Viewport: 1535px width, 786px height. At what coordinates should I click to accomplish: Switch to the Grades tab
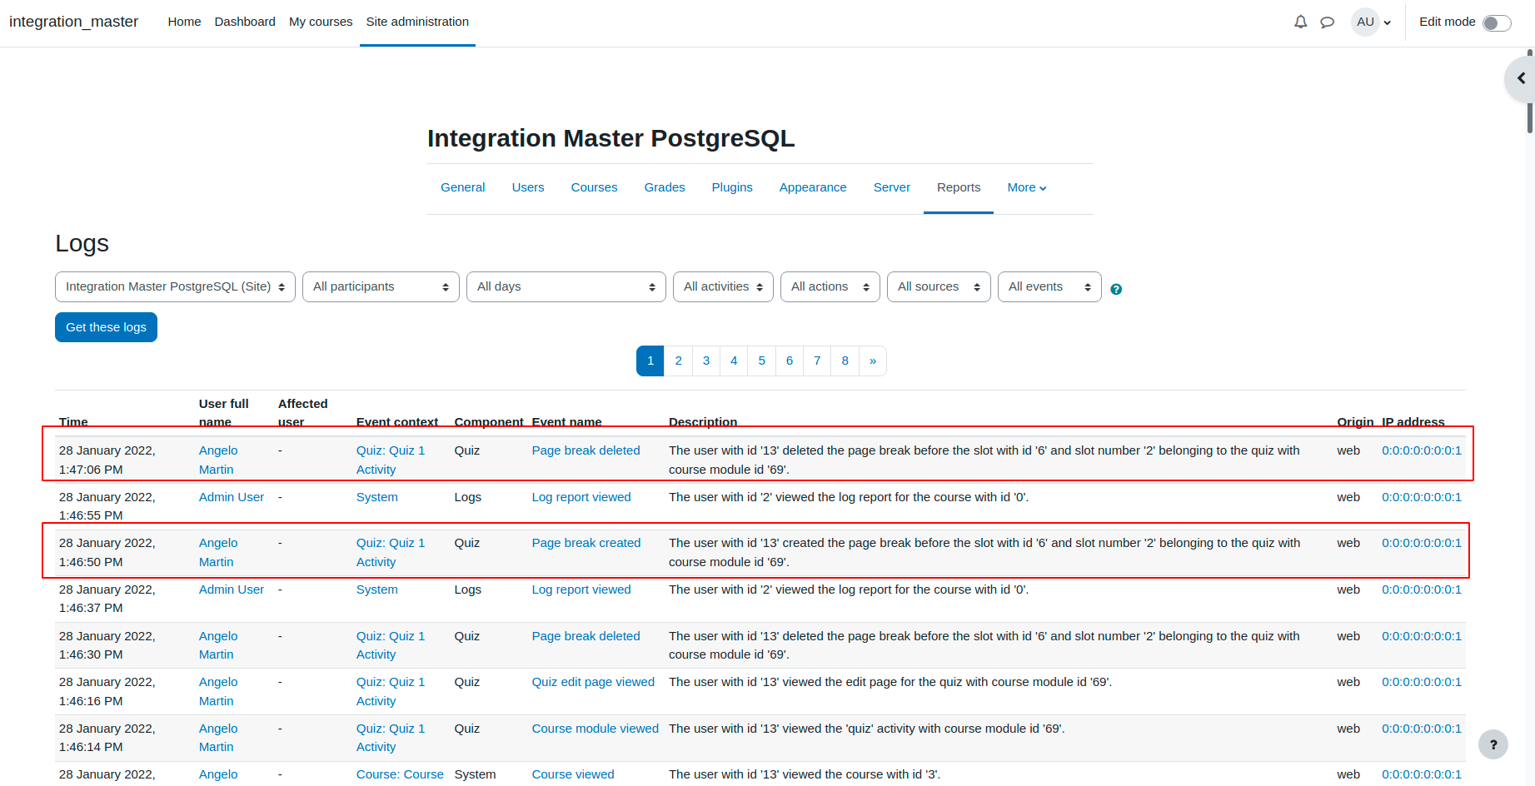(x=665, y=187)
